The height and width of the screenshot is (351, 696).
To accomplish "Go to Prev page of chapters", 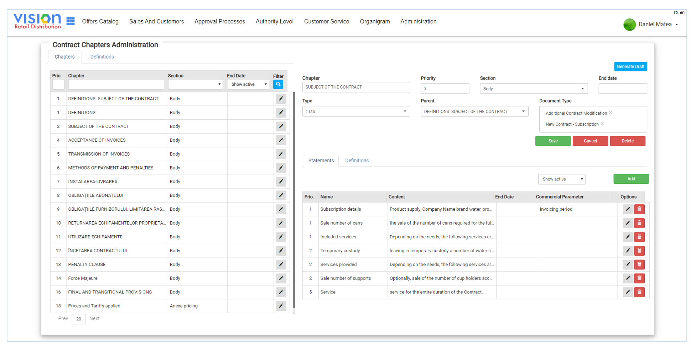I will pyautogui.click(x=63, y=318).
